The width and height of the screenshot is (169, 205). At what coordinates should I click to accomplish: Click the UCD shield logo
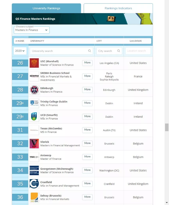34,117
